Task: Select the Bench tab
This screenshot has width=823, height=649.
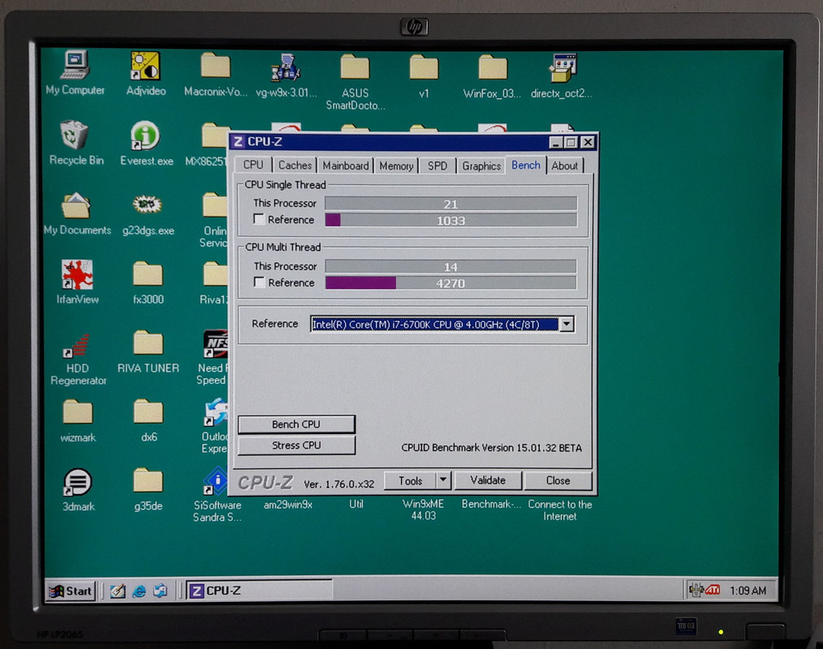Action: tap(526, 165)
